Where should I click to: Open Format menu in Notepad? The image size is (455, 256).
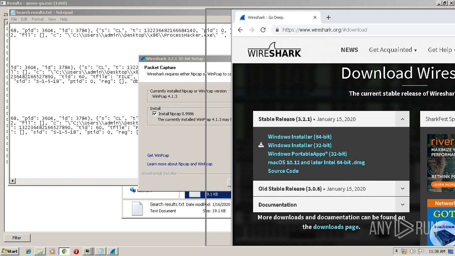38,19
